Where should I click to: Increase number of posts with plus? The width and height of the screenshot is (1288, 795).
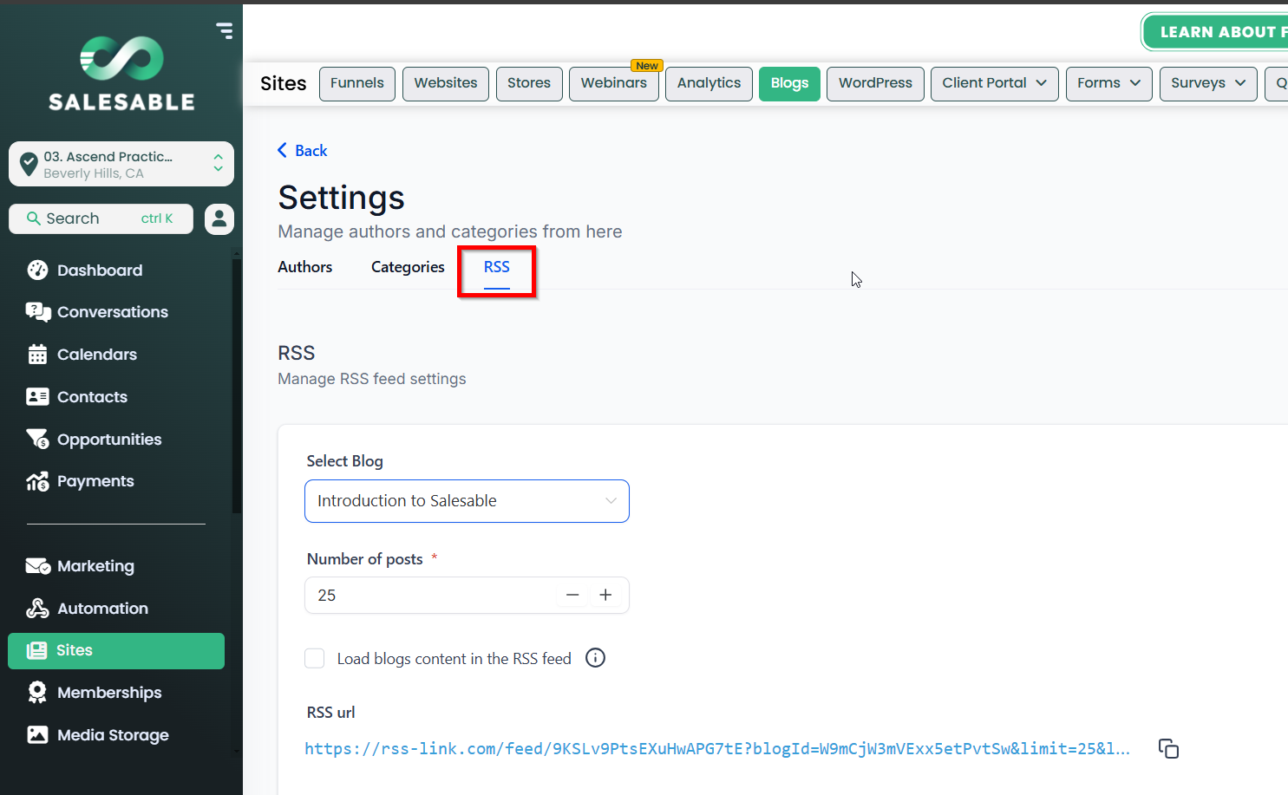[605, 595]
